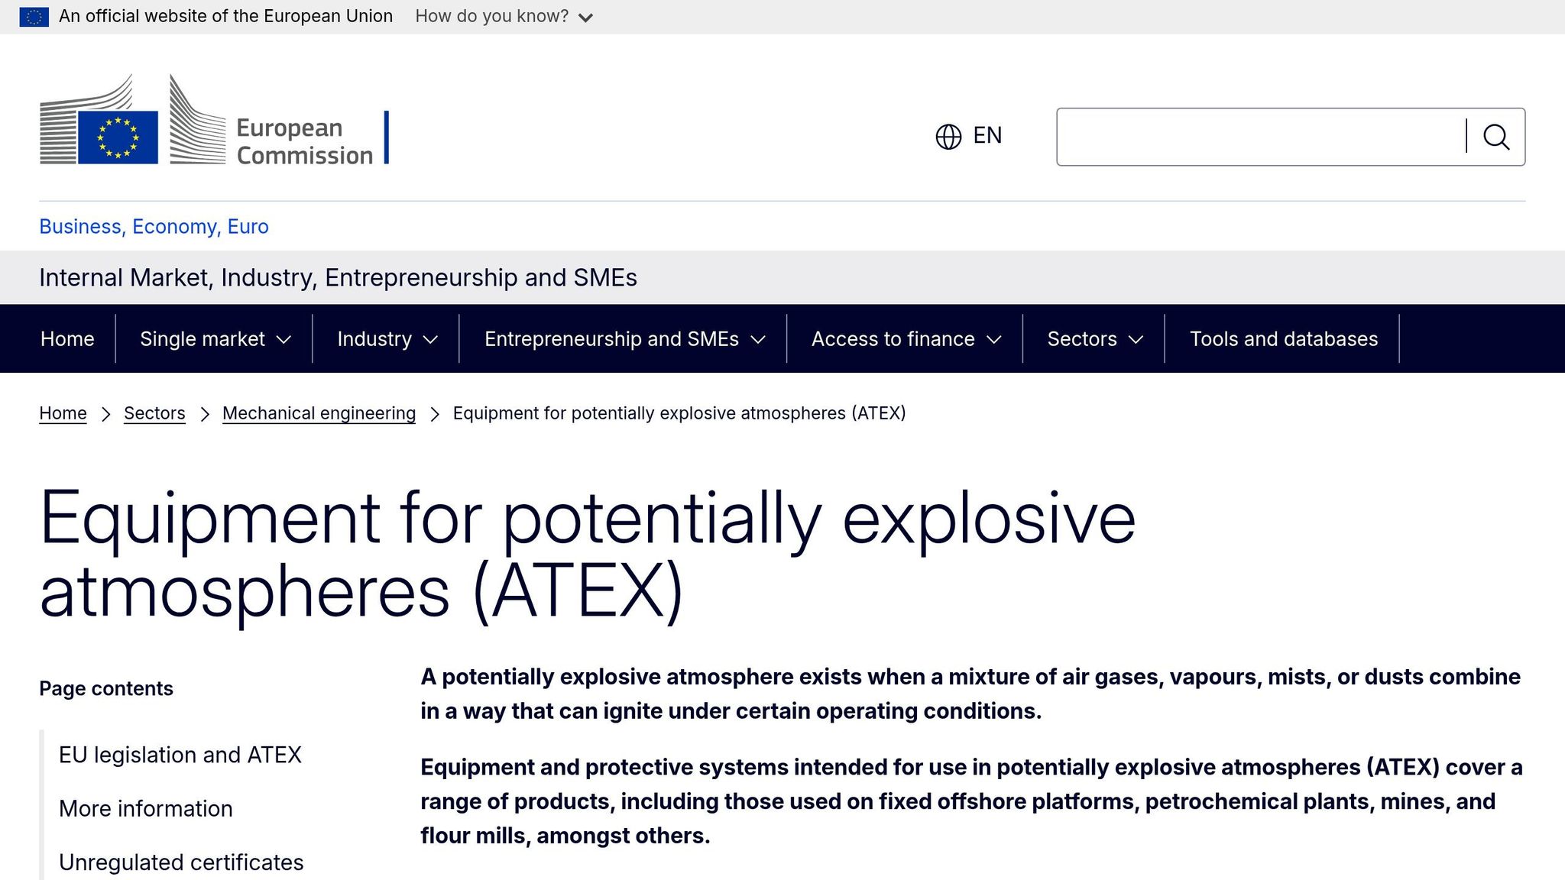Expand the Industry dropdown chevron

pos(430,340)
